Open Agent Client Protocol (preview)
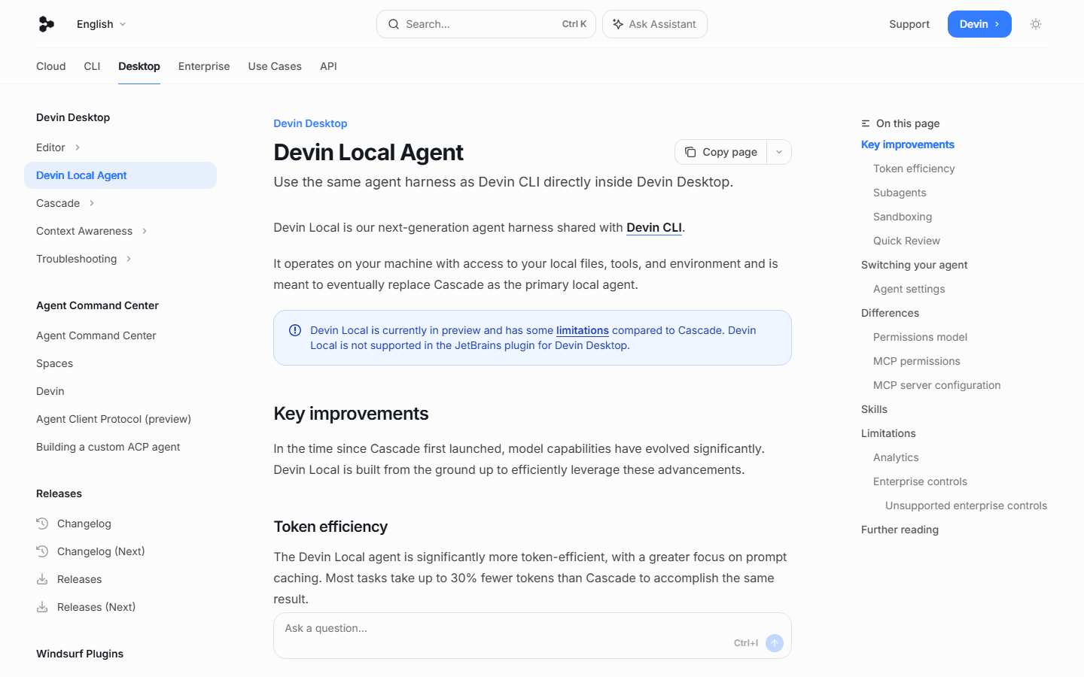Image resolution: width=1084 pixels, height=677 pixels. [114, 419]
